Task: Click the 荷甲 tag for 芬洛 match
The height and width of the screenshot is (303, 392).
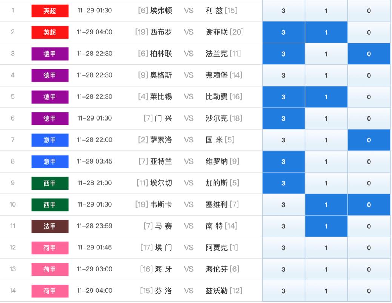Action: click(50, 291)
